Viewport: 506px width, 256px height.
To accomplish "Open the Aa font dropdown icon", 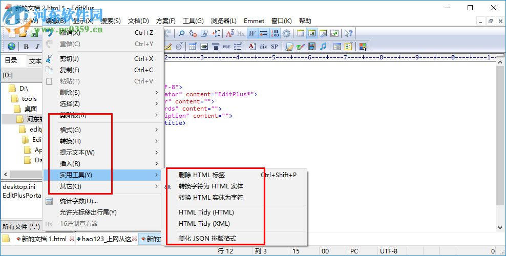I will pos(230,33).
